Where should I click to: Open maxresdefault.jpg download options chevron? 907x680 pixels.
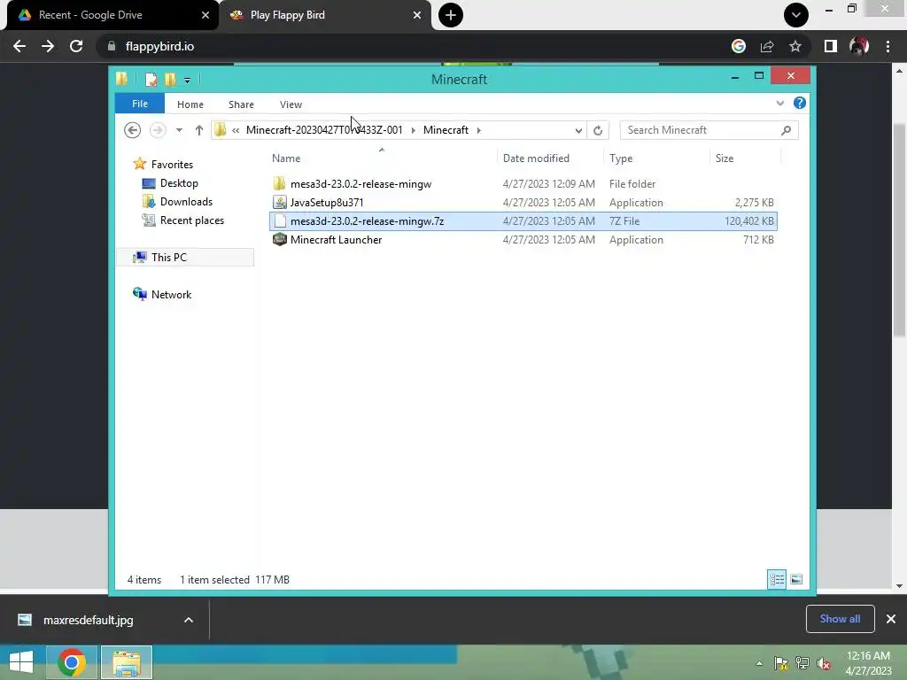pyautogui.click(x=188, y=620)
